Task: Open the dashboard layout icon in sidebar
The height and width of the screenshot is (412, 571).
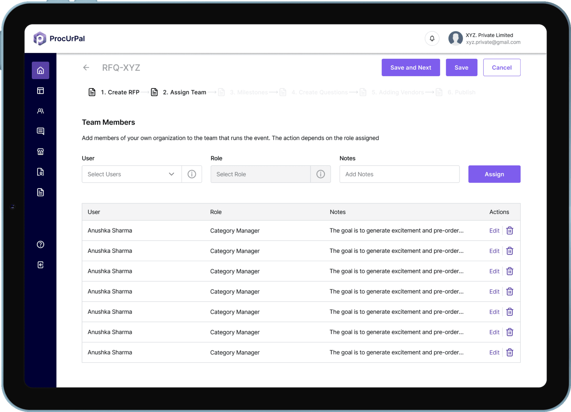Action: (40, 91)
